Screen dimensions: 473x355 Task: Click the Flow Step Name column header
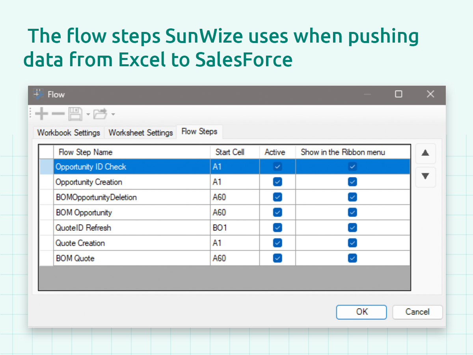[86, 152]
